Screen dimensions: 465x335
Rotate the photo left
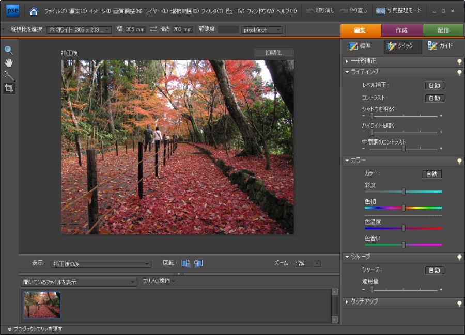[186, 263]
